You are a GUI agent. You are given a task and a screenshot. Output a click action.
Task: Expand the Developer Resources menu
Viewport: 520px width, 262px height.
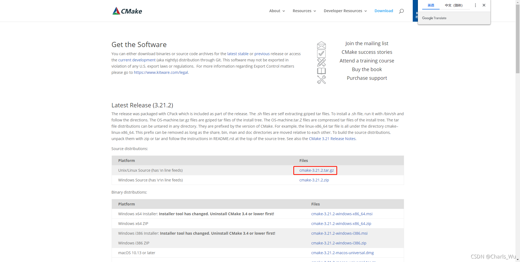click(345, 11)
